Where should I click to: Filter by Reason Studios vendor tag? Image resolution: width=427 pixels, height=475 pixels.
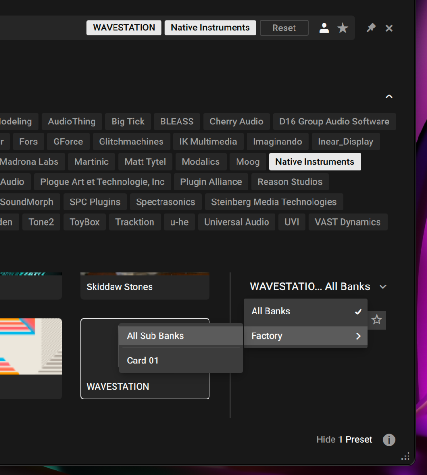tap(290, 182)
